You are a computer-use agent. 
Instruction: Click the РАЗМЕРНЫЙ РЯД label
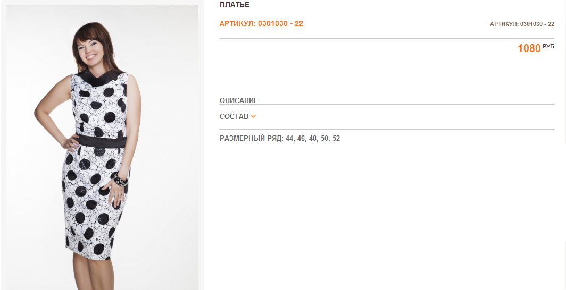point(252,138)
